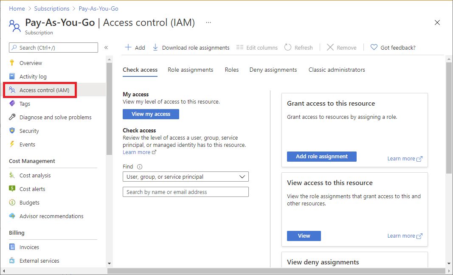Click Add role assignment
Image resolution: width=453 pixels, height=275 pixels.
(x=321, y=157)
